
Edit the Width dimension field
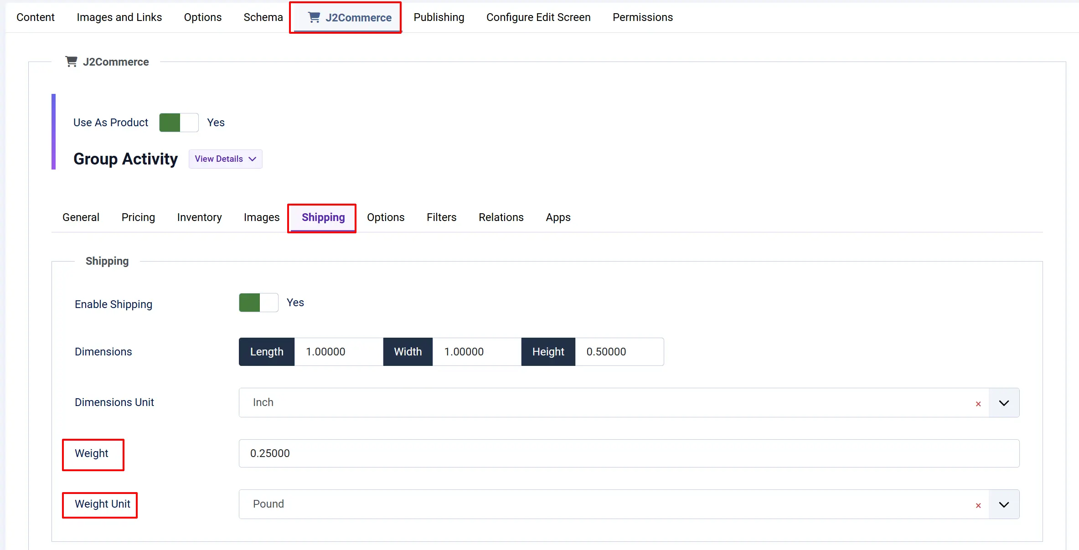tap(477, 352)
